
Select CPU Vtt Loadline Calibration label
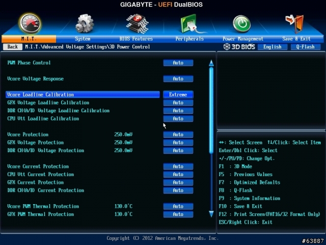tap(43, 118)
